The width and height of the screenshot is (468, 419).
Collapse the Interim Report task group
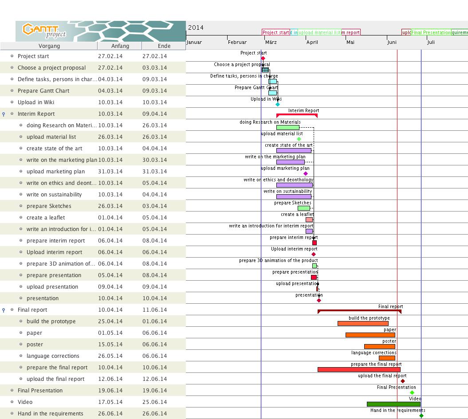(4, 114)
